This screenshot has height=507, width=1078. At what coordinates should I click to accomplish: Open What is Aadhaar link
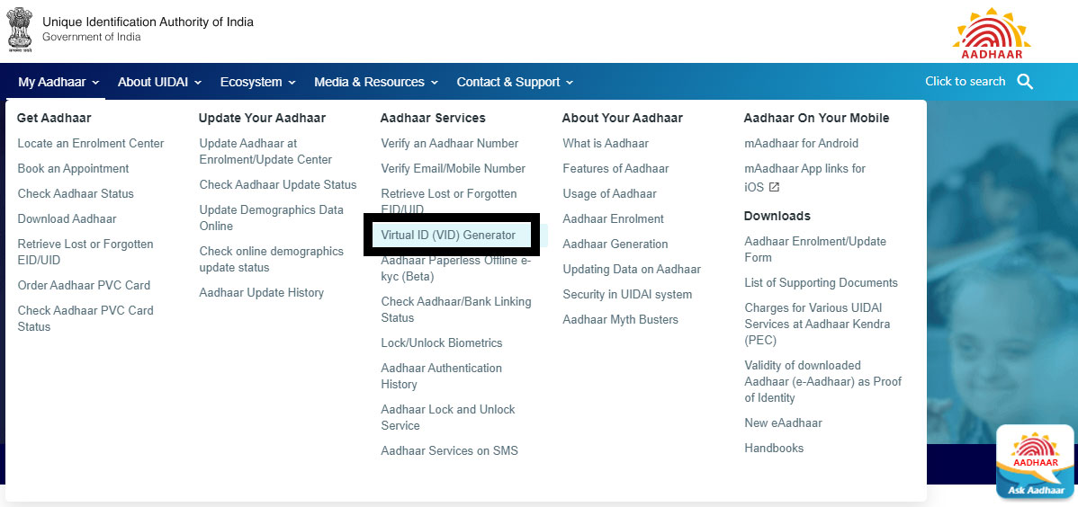coord(606,144)
